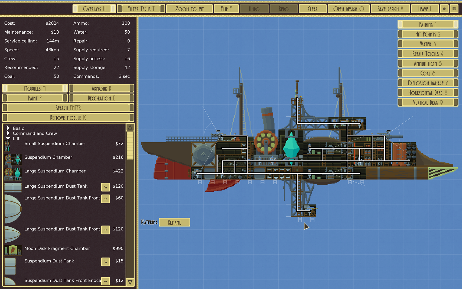Viewport: 462px width, 289px height.
Task: Click the 144m service ceiling value
Action: click(x=53, y=41)
